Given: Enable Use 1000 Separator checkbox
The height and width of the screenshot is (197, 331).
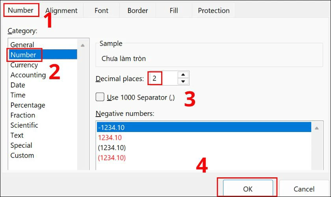Looking at the screenshot, I should point(100,97).
